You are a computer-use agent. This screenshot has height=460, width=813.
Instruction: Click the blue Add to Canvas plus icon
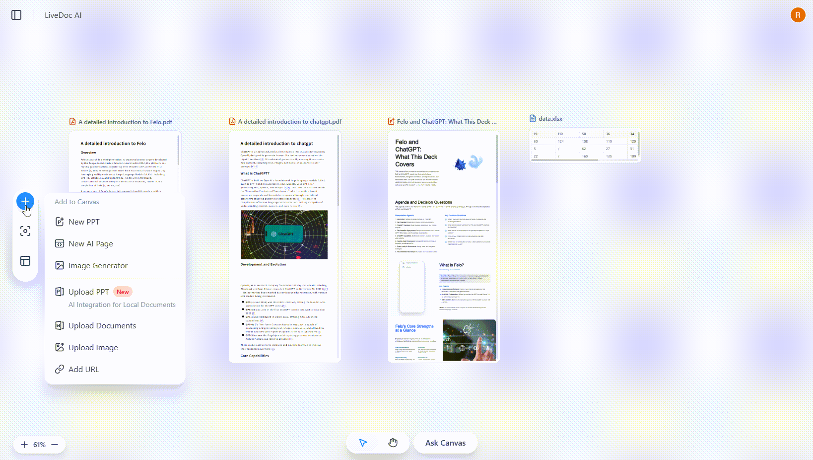pyautogui.click(x=25, y=202)
